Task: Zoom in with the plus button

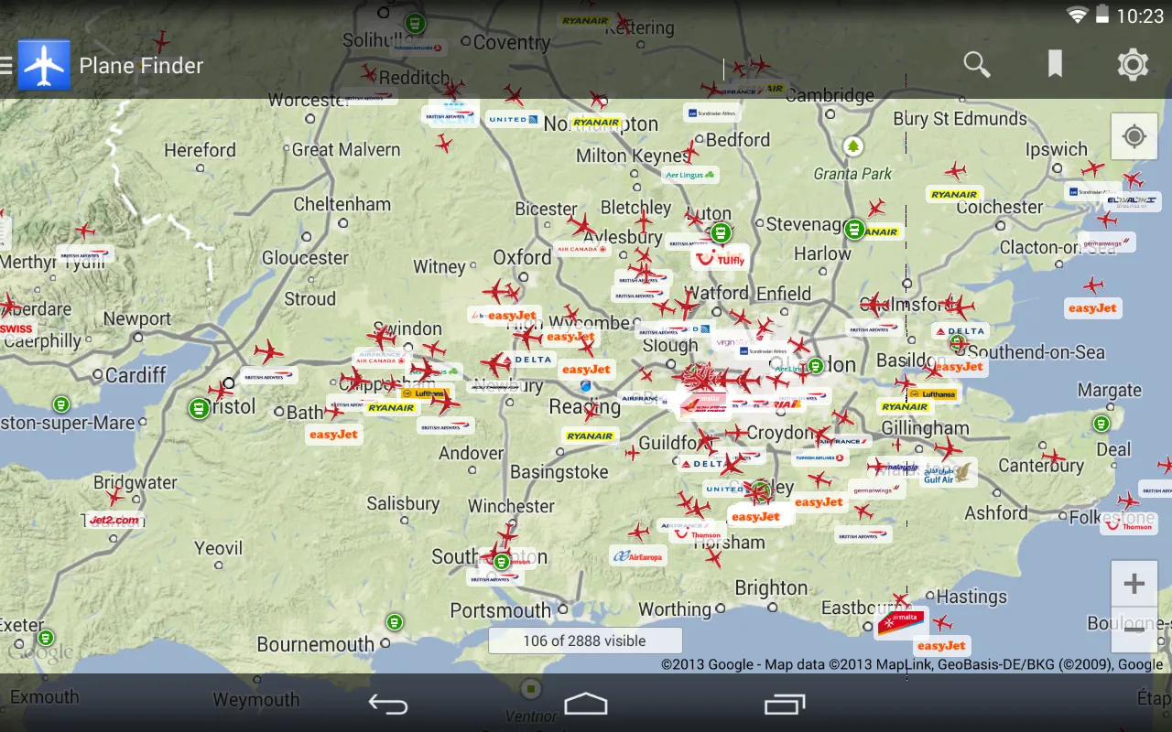Action: tap(1134, 584)
